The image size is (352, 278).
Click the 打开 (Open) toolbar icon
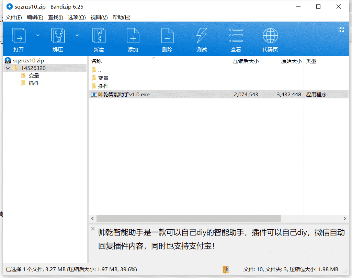pos(19,36)
